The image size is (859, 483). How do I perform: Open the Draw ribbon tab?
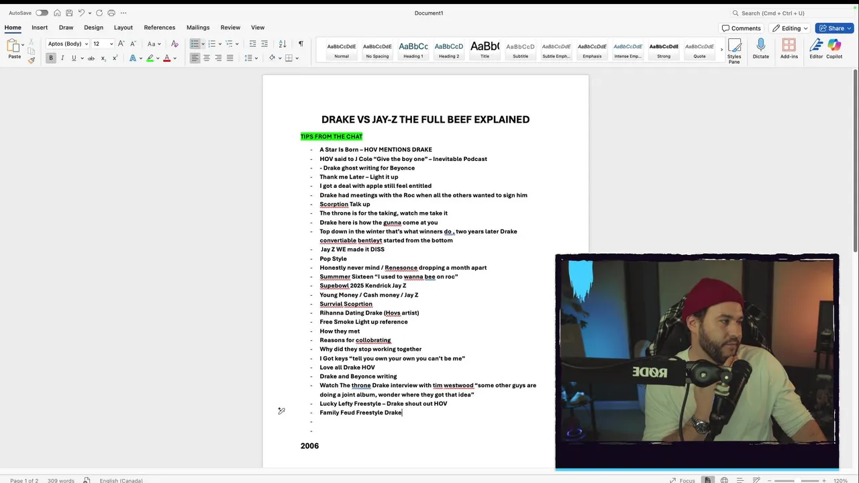pyautogui.click(x=66, y=28)
